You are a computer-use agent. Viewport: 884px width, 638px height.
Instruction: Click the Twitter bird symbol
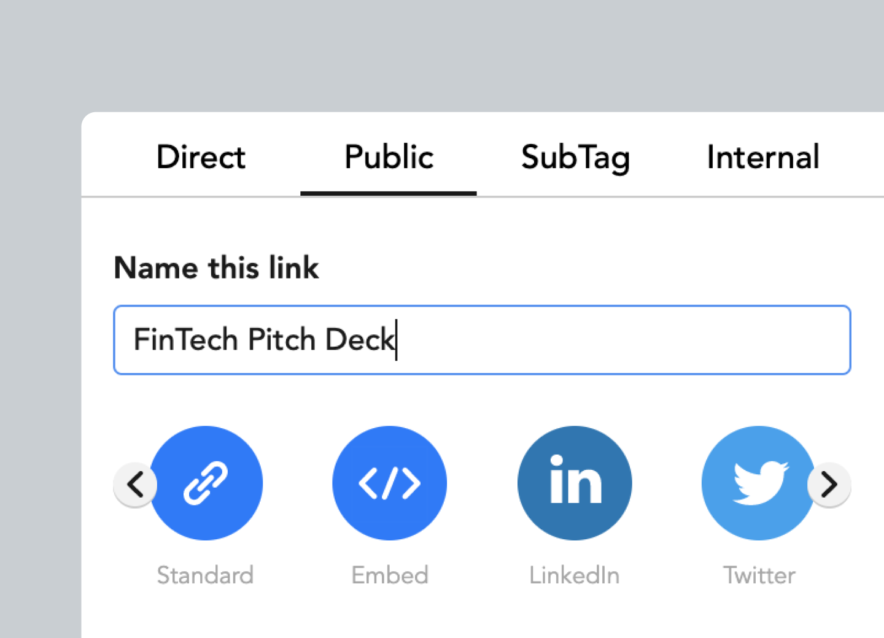pyautogui.click(x=759, y=483)
